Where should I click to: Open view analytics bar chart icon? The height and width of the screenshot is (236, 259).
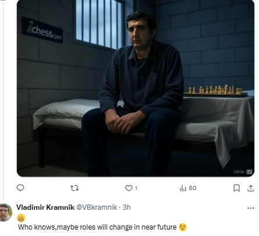pos(183,188)
